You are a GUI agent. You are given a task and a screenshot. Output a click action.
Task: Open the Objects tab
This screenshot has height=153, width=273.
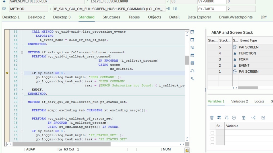[155, 17]
